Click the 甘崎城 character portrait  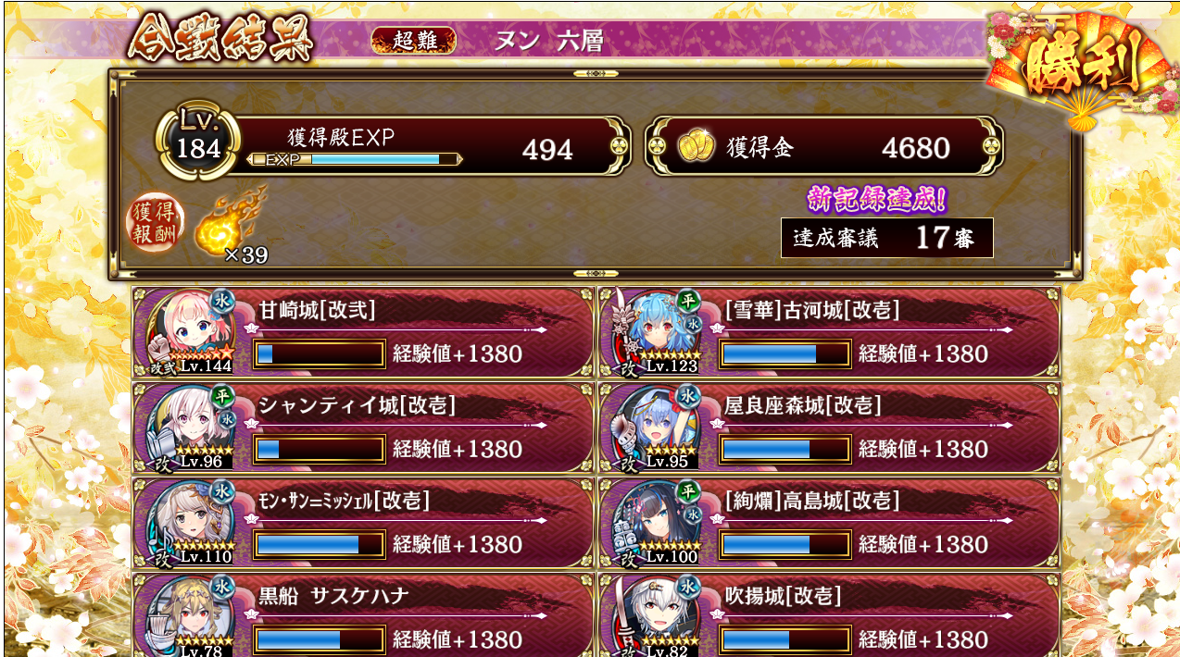tap(190, 331)
